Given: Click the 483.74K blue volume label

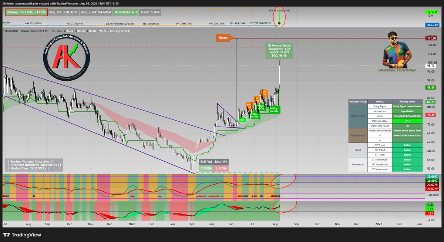Looking at the screenshot, I should (432, 24).
